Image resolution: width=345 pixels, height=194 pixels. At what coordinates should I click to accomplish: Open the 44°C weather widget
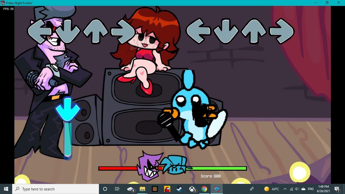point(272,189)
